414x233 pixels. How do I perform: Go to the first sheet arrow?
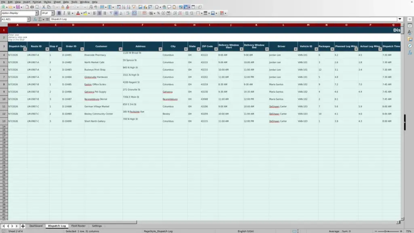tap(3, 226)
